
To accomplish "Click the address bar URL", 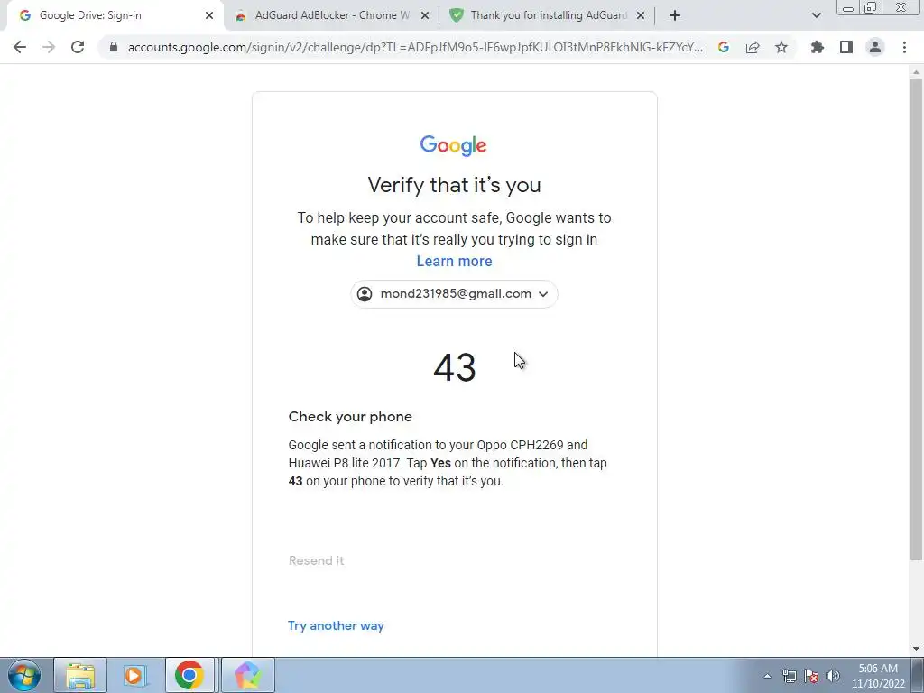I will point(415,47).
